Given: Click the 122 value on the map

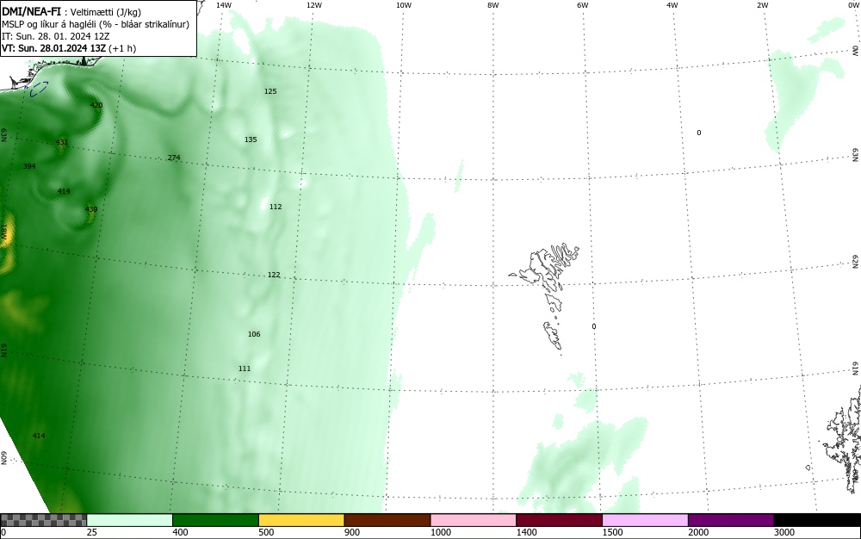Looking at the screenshot, I should 274,275.
